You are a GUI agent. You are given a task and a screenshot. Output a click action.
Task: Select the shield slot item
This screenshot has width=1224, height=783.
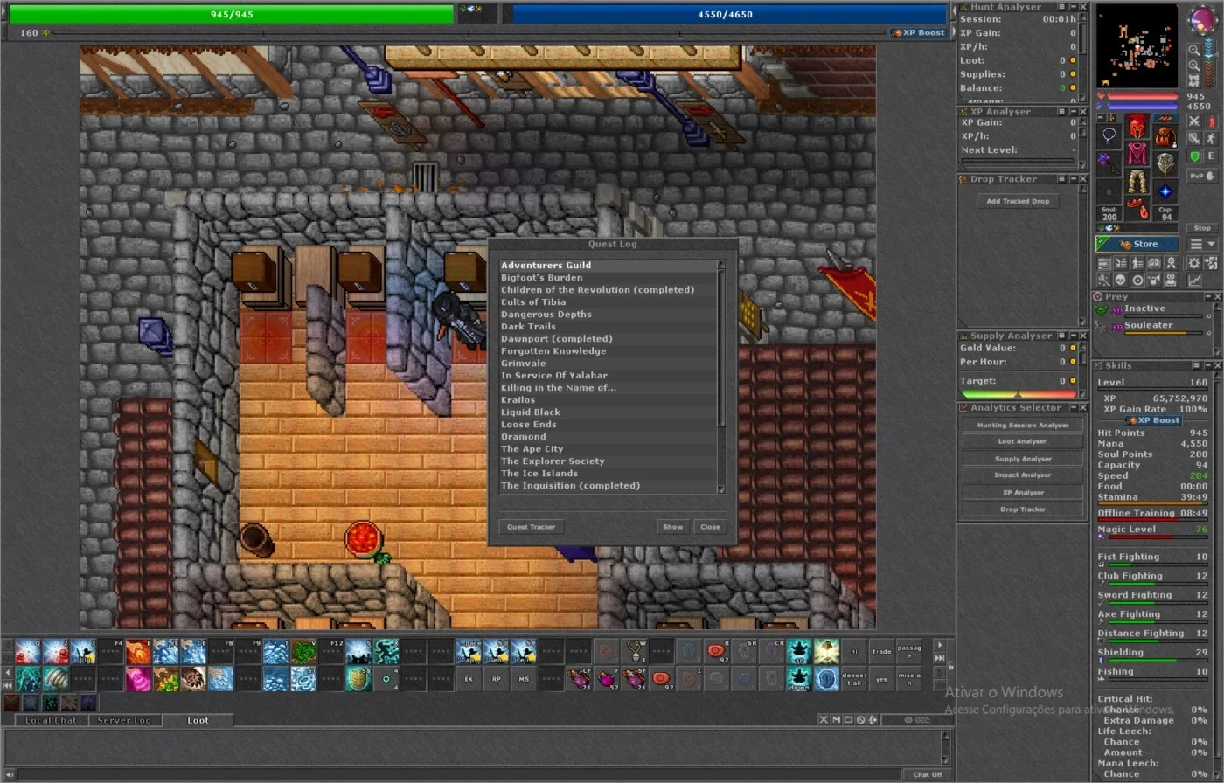coord(1165,163)
